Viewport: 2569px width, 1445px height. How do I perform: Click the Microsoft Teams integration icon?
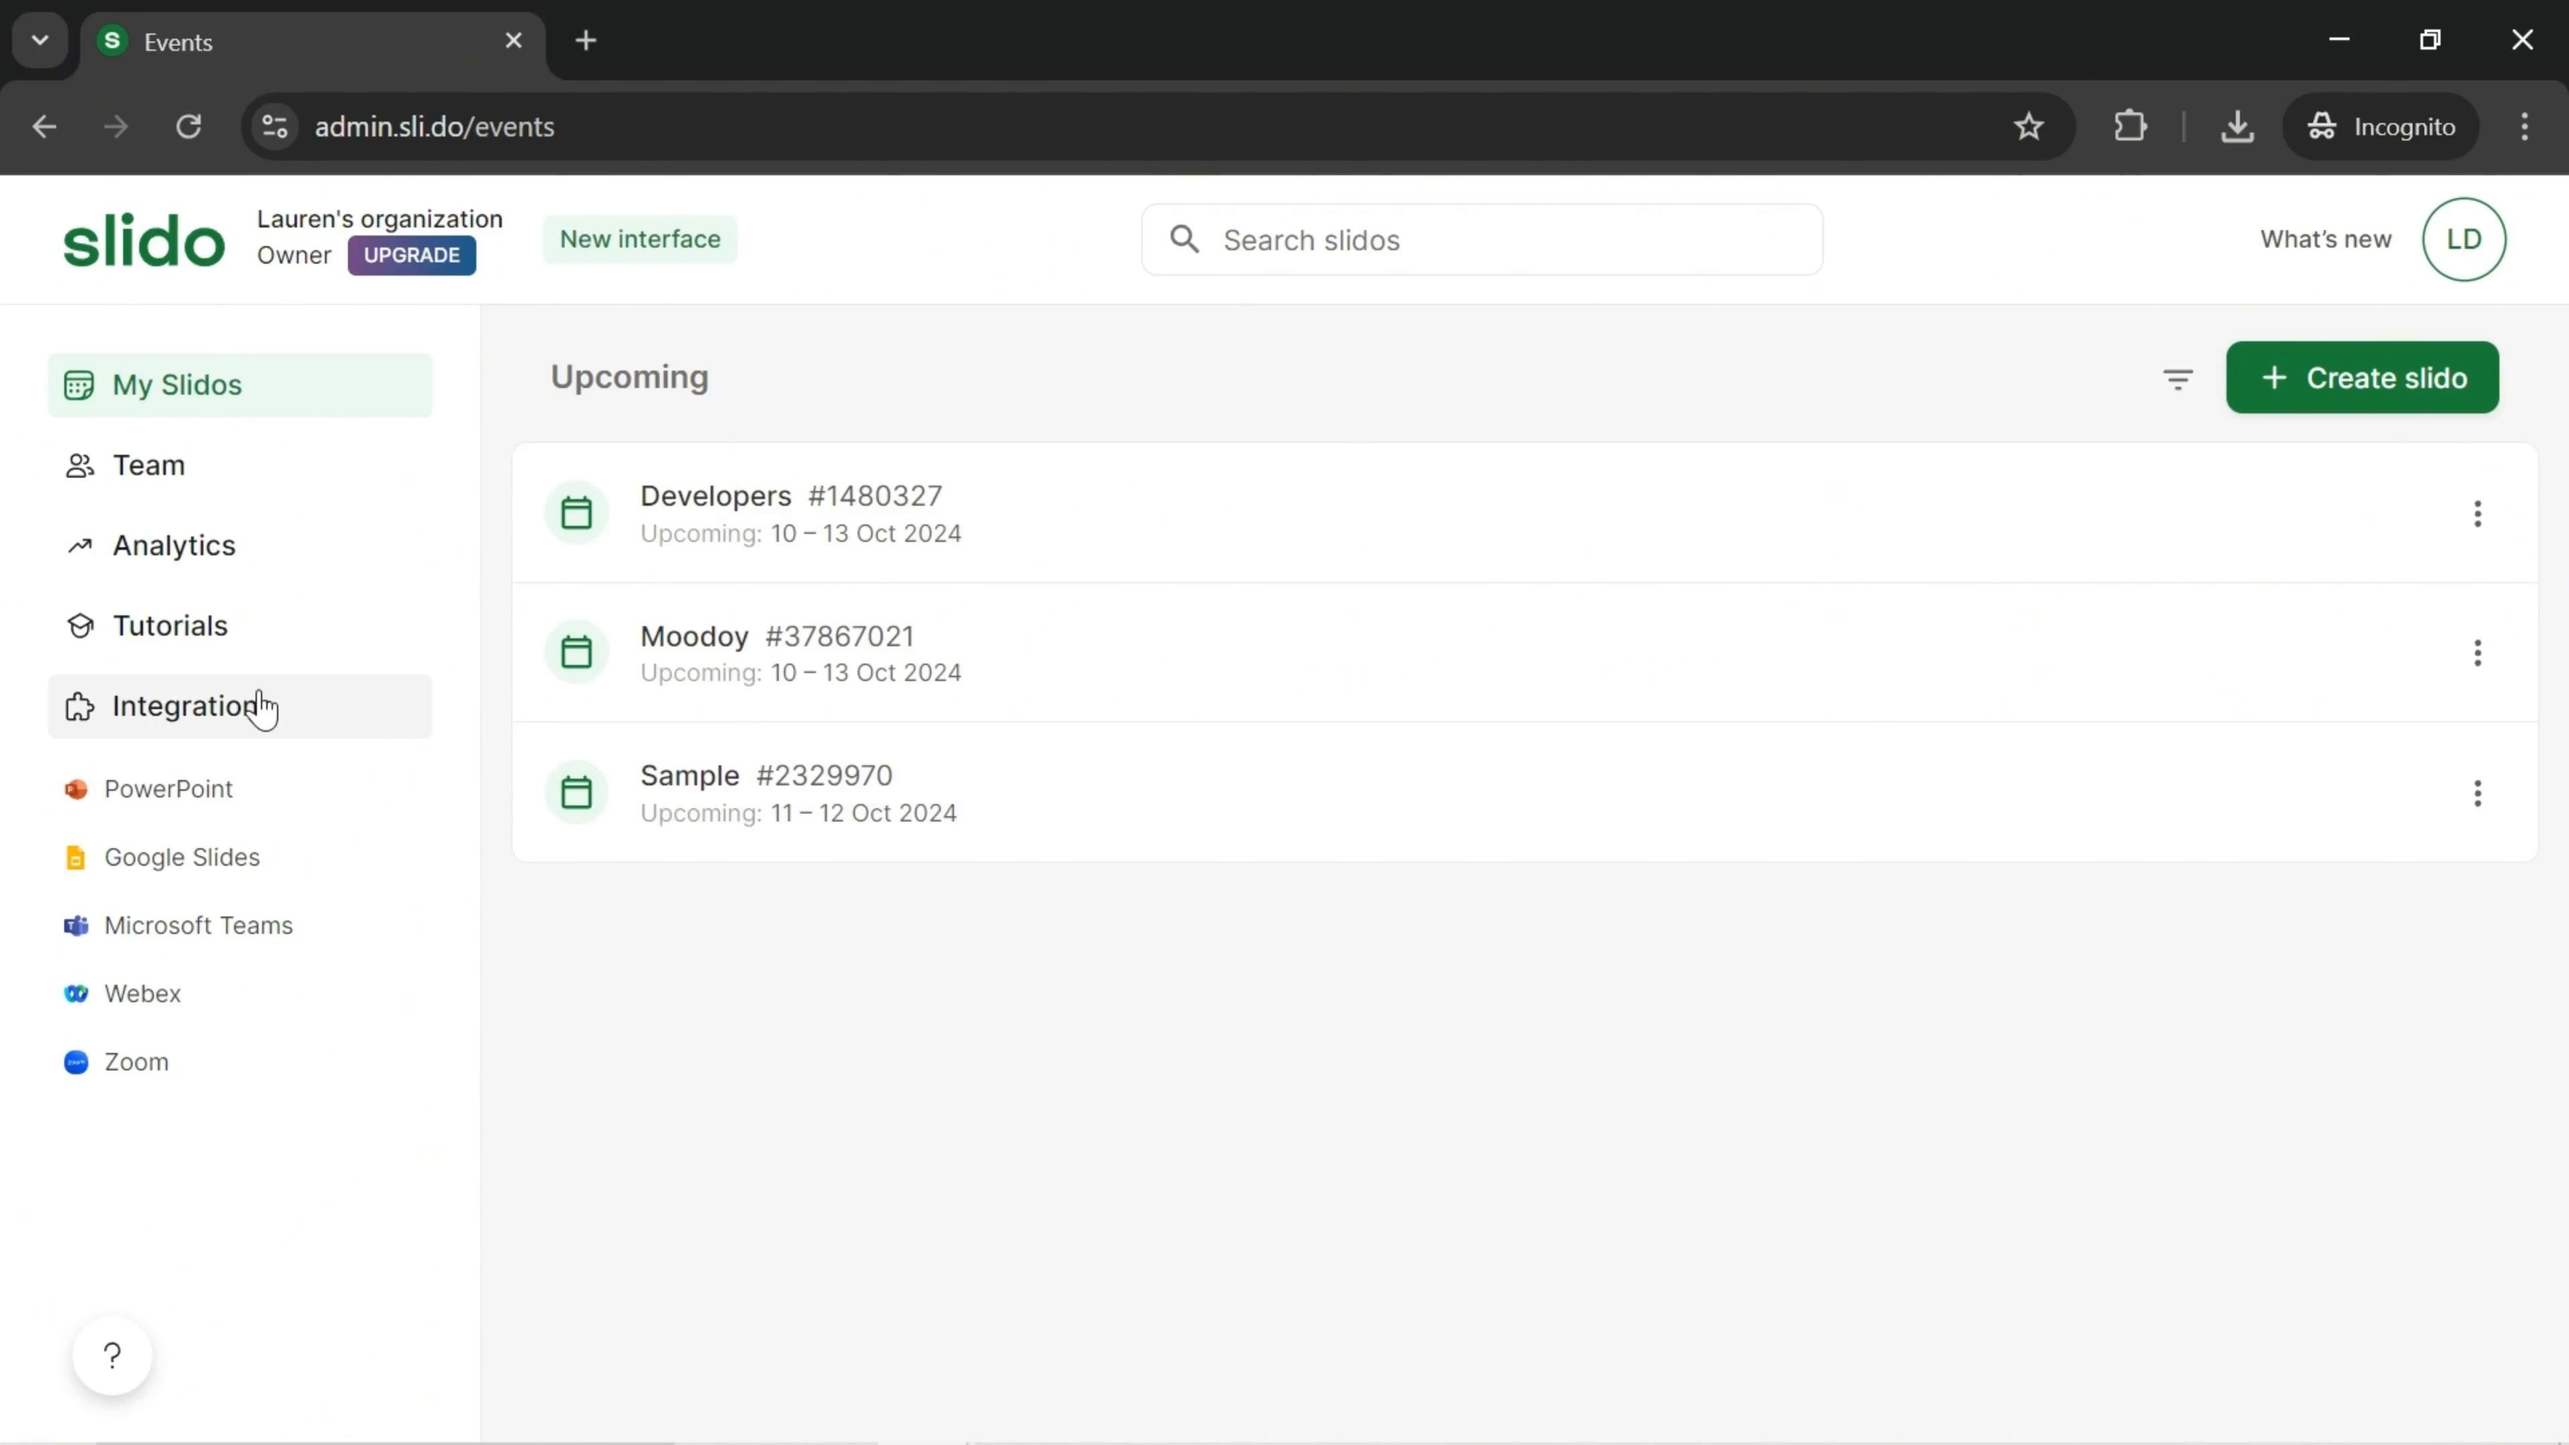74,925
